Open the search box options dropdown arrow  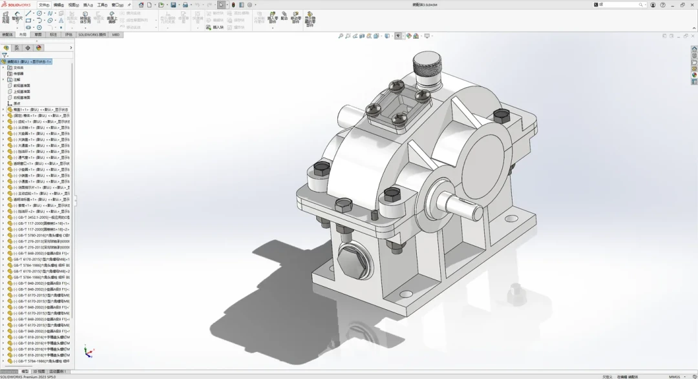point(645,5)
